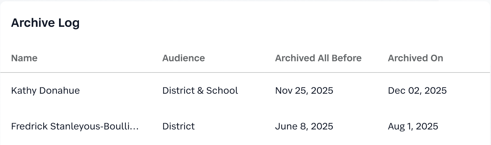Image resolution: width=491 pixels, height=145 pixels.
Task: Sort by the Name column header
Action: pos(24,58)
